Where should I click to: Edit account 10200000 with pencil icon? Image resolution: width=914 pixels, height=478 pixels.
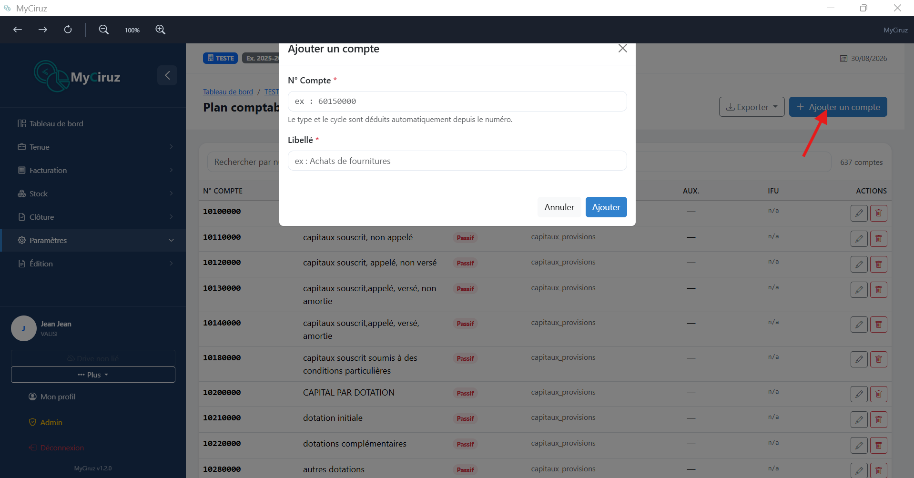859,394
